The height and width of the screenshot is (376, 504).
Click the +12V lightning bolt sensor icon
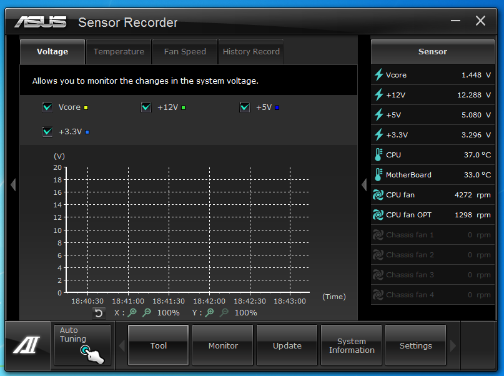[378, 95]
